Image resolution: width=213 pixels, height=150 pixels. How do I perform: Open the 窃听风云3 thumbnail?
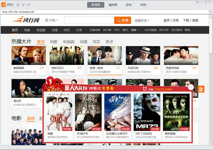tap(67, 55)
